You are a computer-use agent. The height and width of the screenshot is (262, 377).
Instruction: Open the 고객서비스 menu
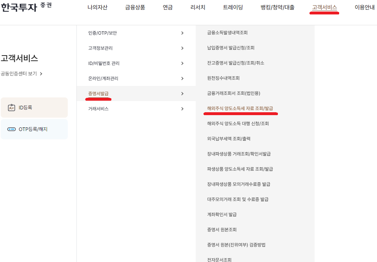coord(324,7)
